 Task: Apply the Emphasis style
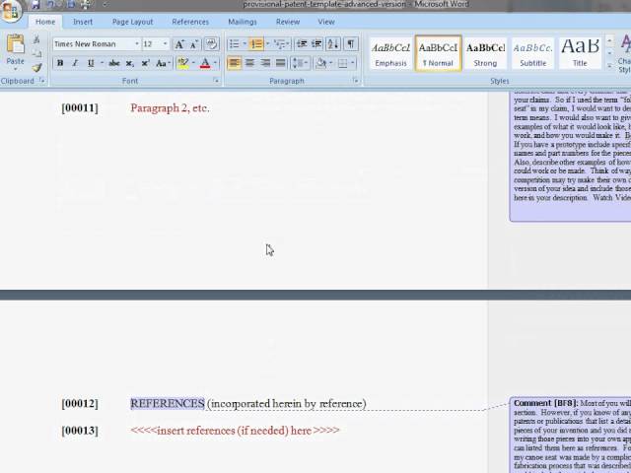coord(390,54)
